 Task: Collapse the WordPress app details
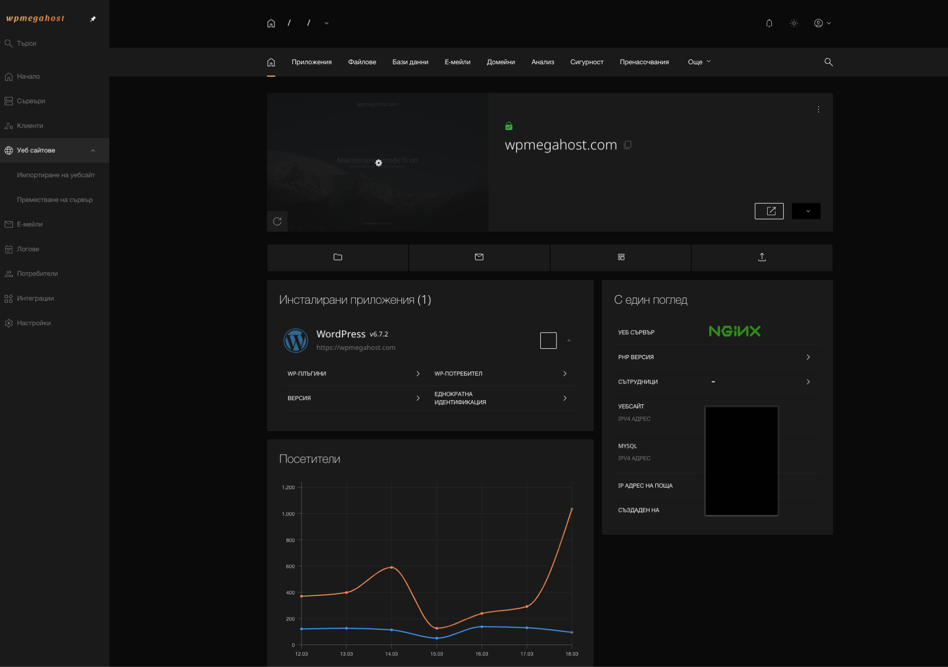pos(569,340)
